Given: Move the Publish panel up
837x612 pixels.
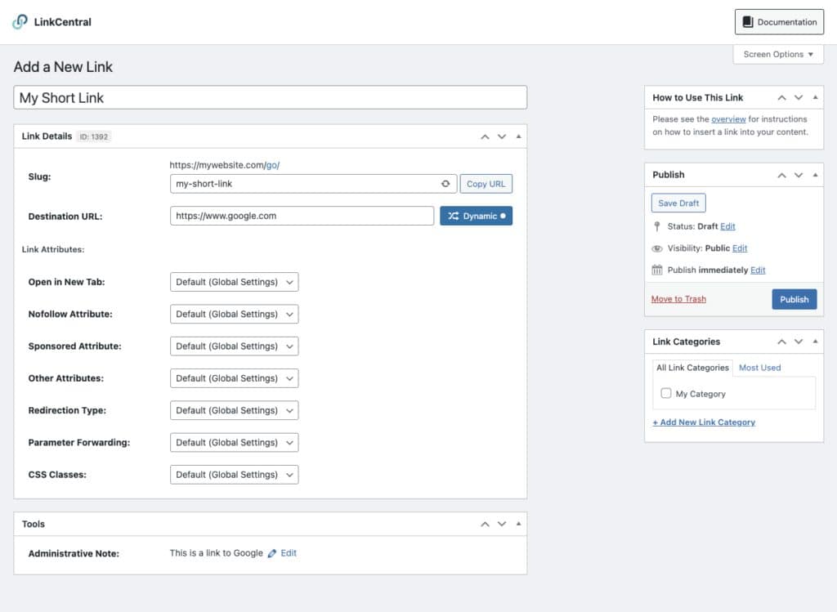Looking at the screenshot, I should click(x=781, y=175).
